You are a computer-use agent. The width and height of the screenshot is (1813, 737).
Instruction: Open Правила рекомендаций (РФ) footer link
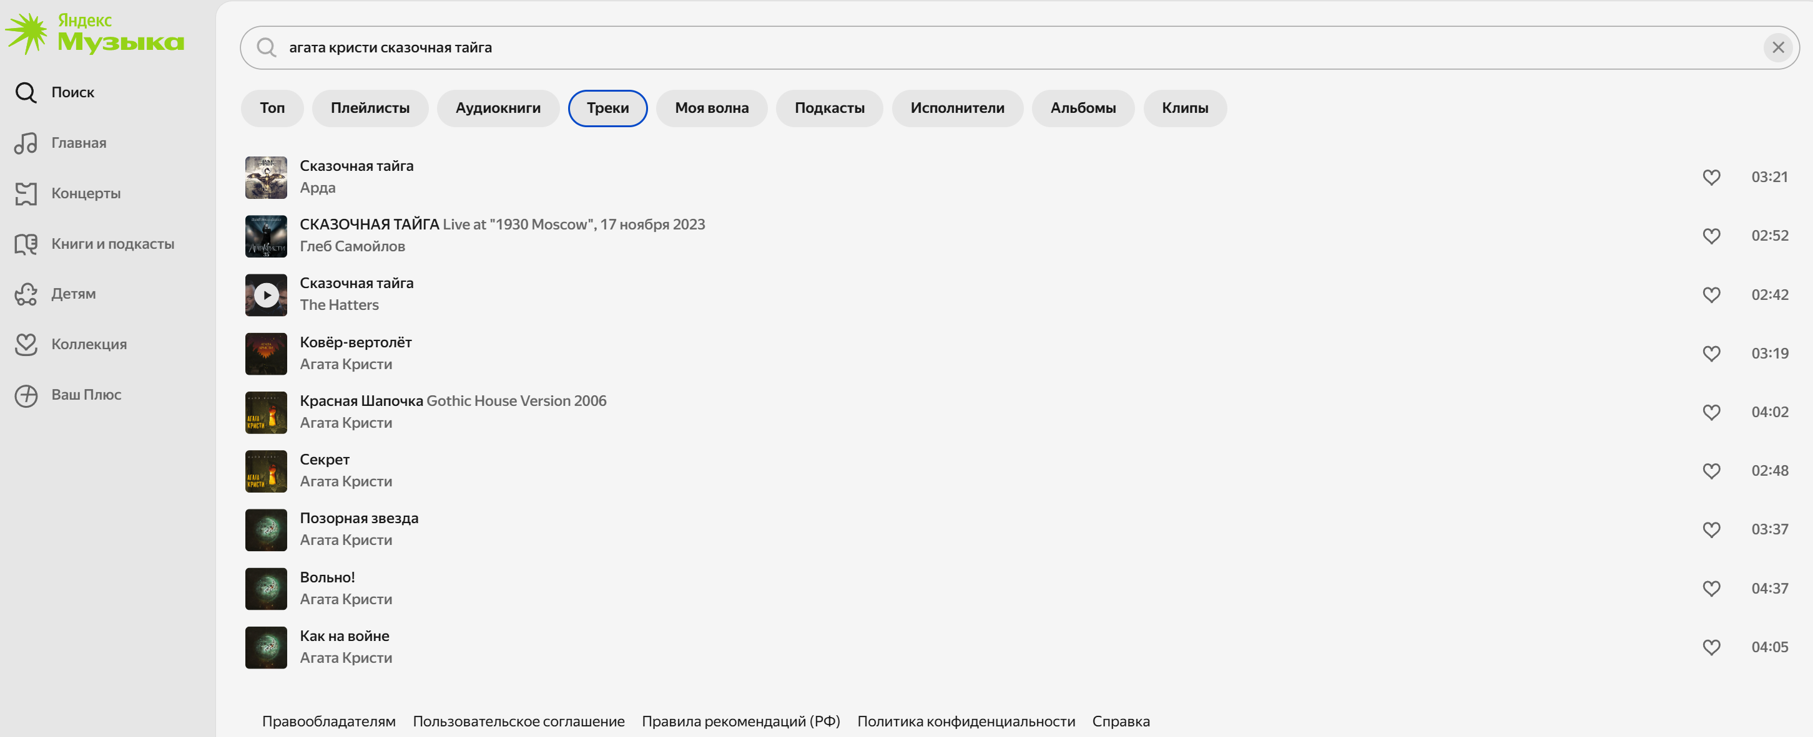click(x=741, y=721)
